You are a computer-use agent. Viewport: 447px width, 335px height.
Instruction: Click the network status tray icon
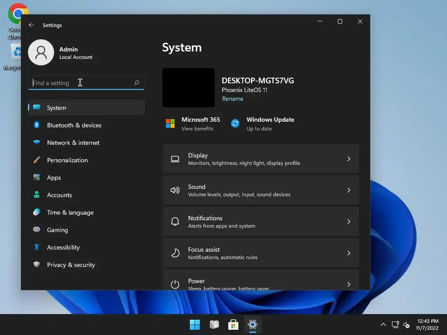click(395, 325)
